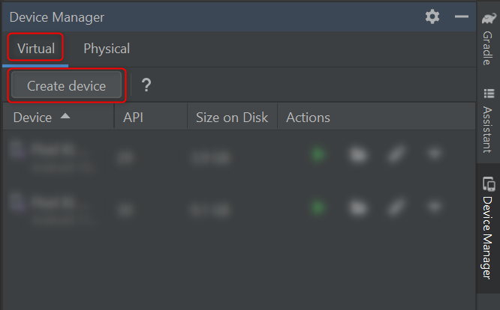Toggle sort arrow on Device column
The width and height of the screenshot is (500, 310).
tap(65, 116)
